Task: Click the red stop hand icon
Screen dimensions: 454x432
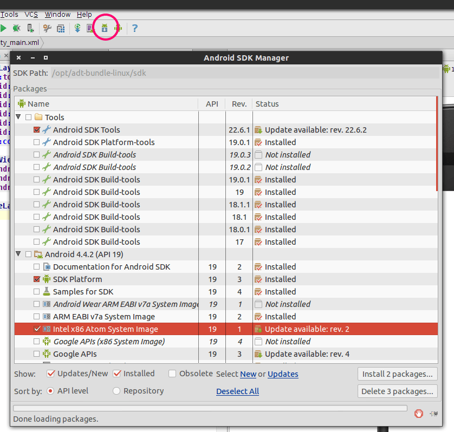Action: 418,414
